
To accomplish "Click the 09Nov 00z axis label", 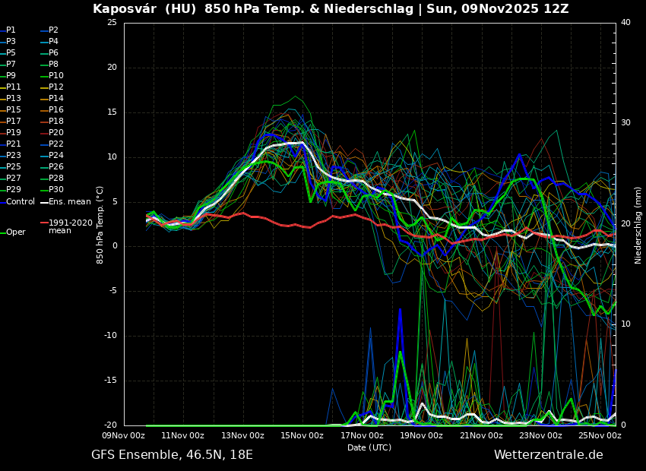I will 124,436.
